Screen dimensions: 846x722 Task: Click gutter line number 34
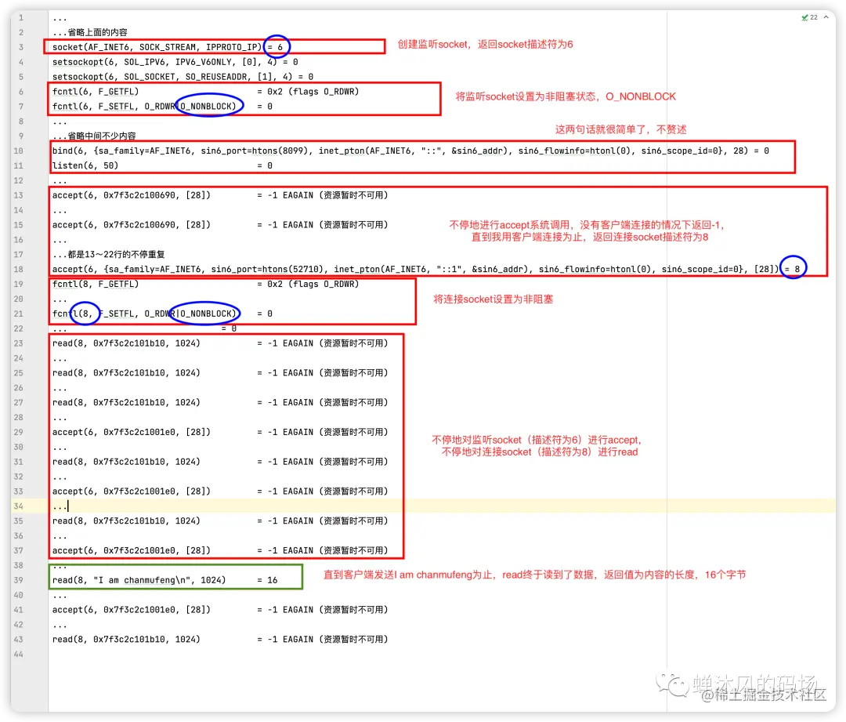19,506
